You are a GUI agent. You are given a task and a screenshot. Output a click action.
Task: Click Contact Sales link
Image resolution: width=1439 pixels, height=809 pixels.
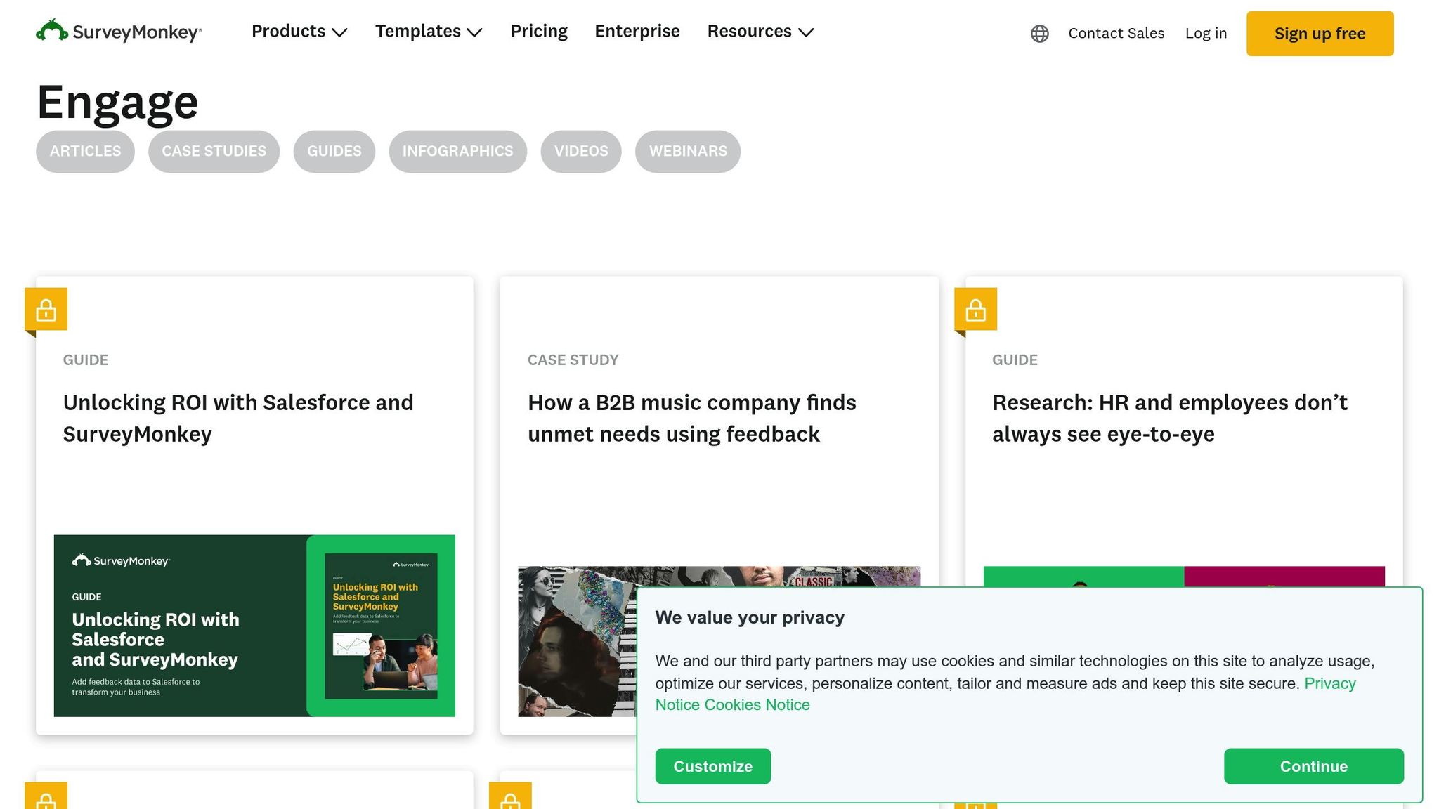1116,33
